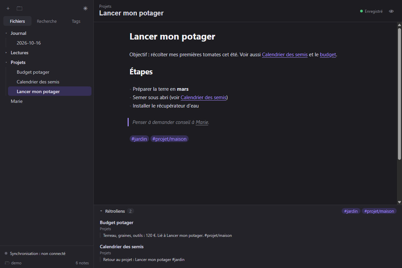
Task: Toggle the light/dark theme sun icon
Action: click(85, 8)
